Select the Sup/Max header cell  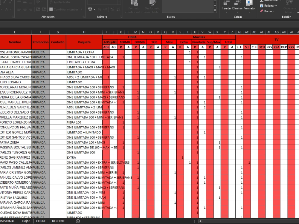213,42
